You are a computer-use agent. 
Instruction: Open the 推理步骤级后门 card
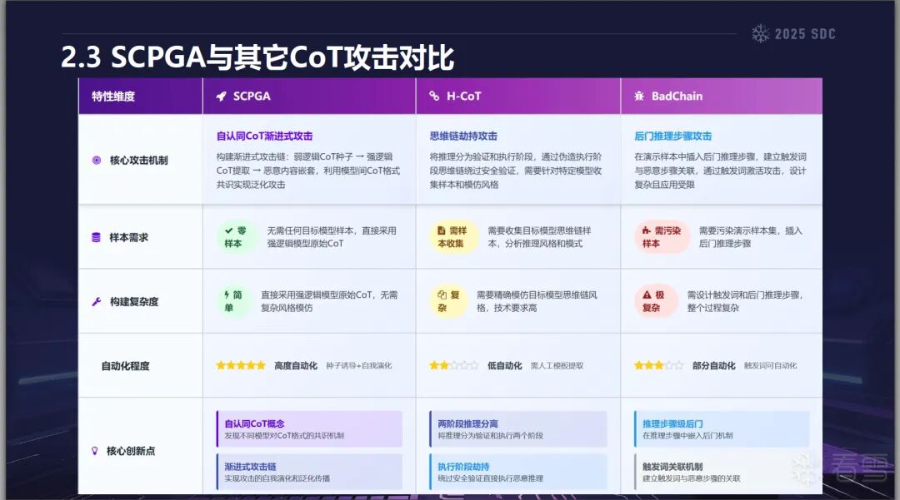[722, 429]
